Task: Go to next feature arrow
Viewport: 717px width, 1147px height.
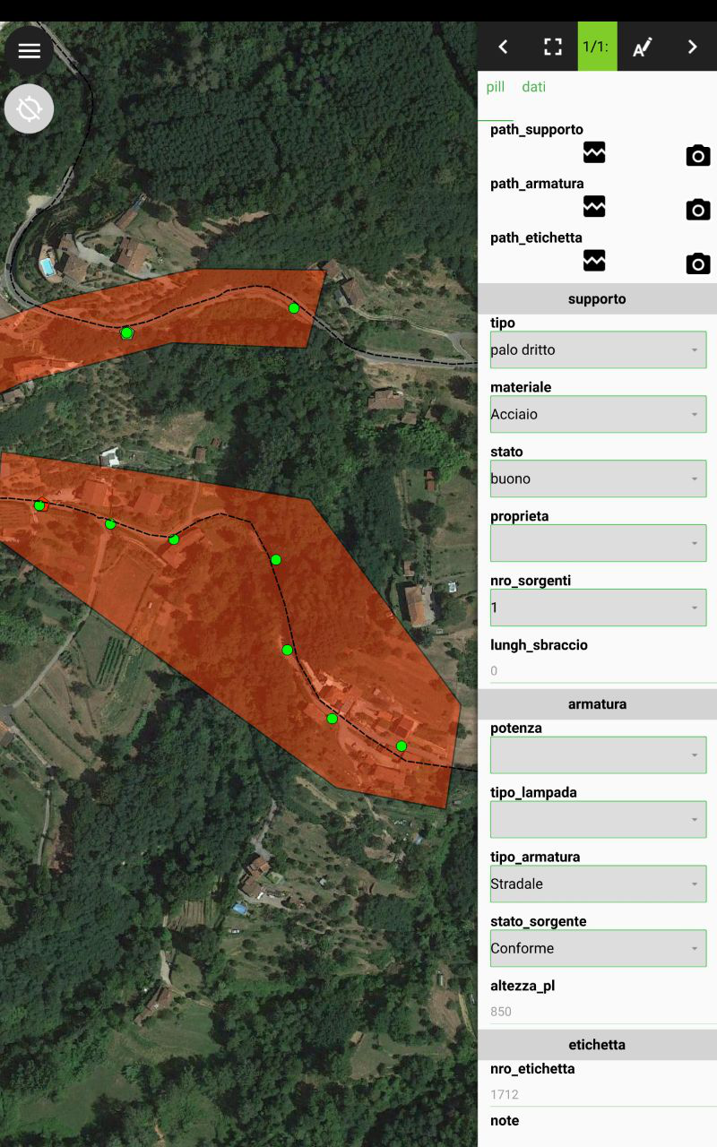Action: pos(692,47)
